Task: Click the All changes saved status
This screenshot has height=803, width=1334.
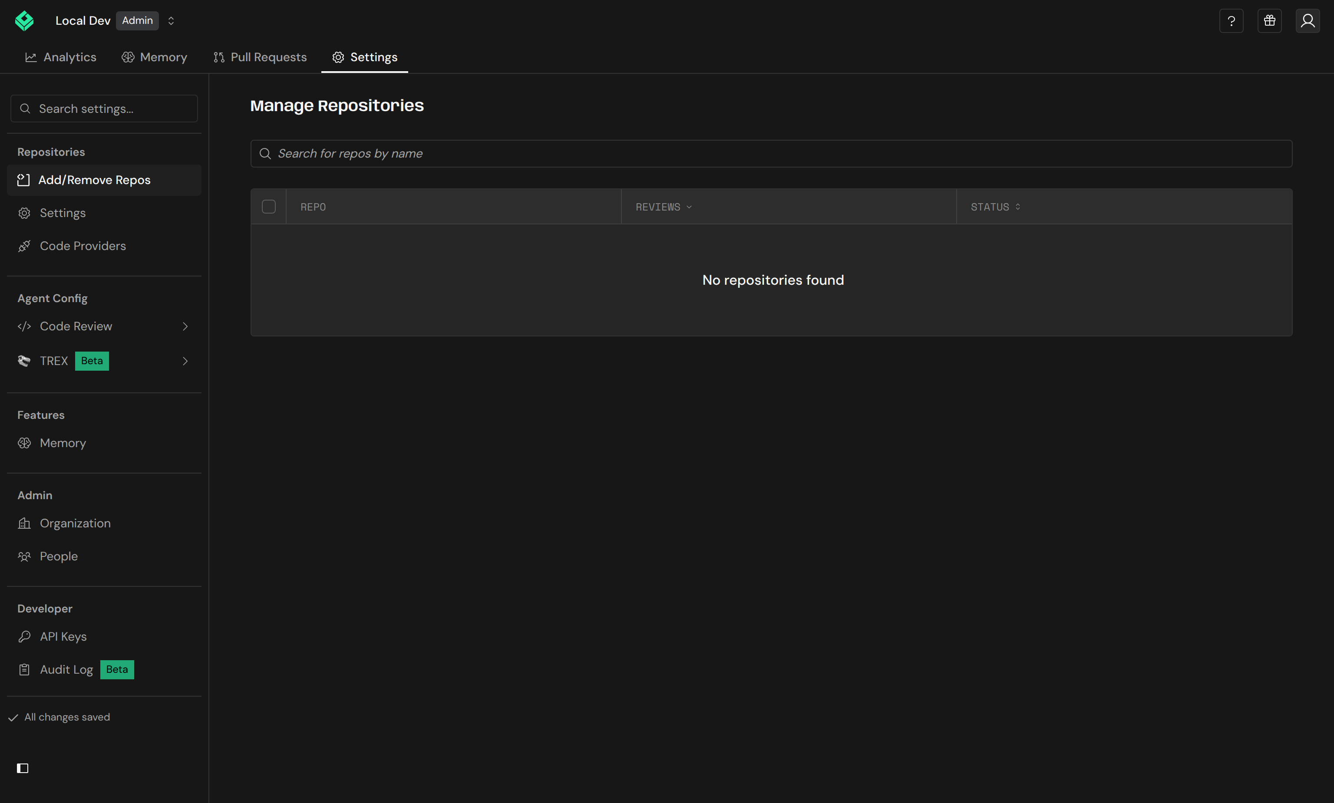Action: pyautogui.click(x=59, y=717)
